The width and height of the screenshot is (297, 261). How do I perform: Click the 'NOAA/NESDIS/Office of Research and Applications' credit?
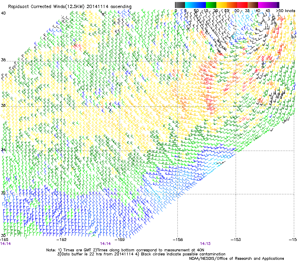[x=236, y=259]
